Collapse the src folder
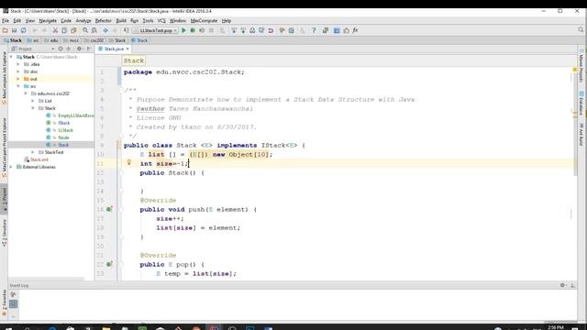The width and height of the screenshot is (587, 330). tap(18, 86)
